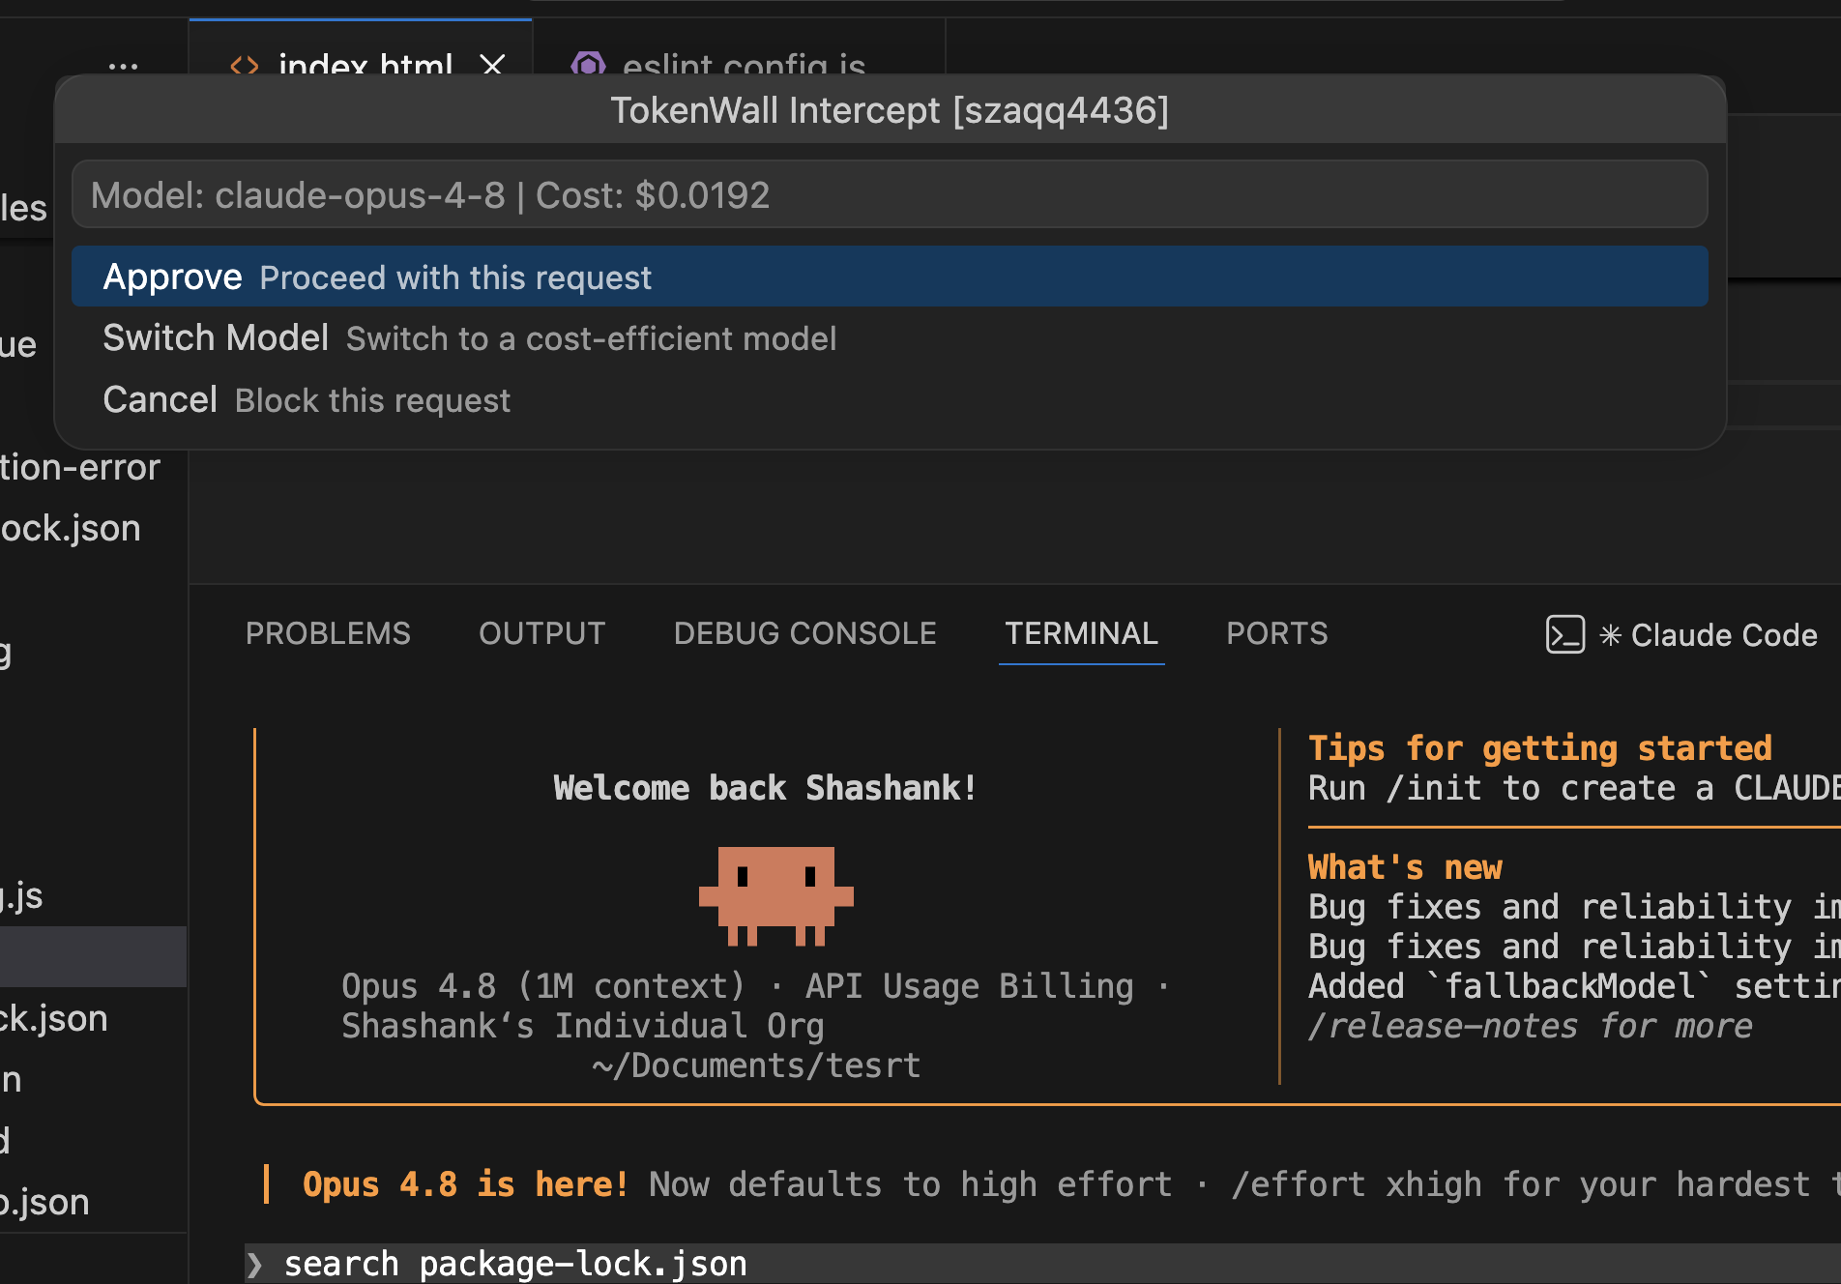1841x1284 pixels.
Task: Click 'Welcome back Shashank!' text
Action: tap(765, 788)
